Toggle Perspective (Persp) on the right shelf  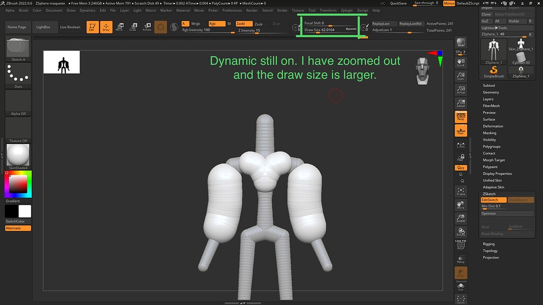(461, 118)
